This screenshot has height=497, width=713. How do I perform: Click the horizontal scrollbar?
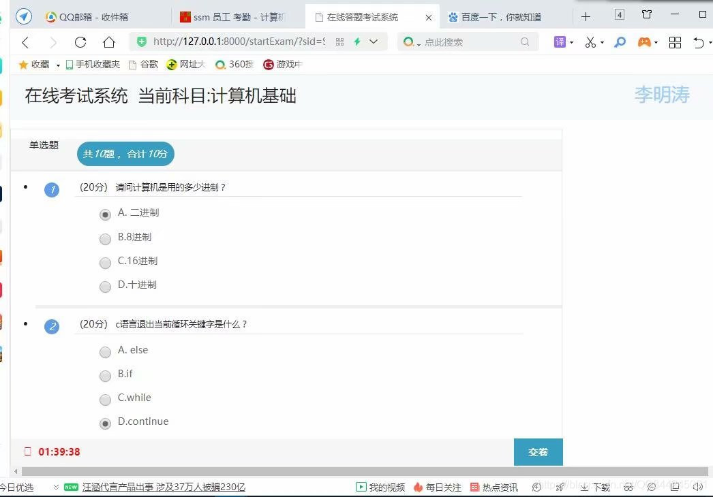[x=365, y=471]
